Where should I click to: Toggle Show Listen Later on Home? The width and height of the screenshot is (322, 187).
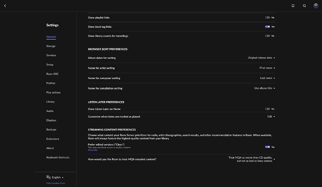tap(267, 109)
